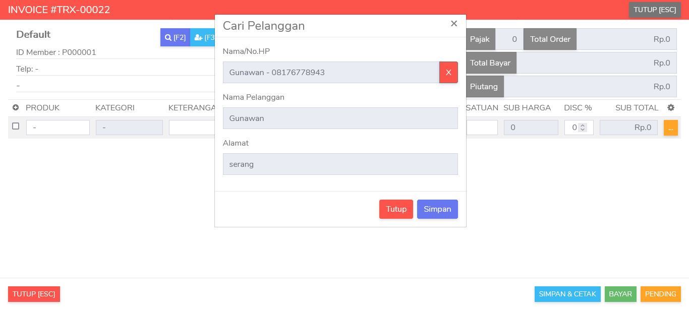Click the Tutup button in dialog
This screenshot has height=310, width=689.
point(396,209)
